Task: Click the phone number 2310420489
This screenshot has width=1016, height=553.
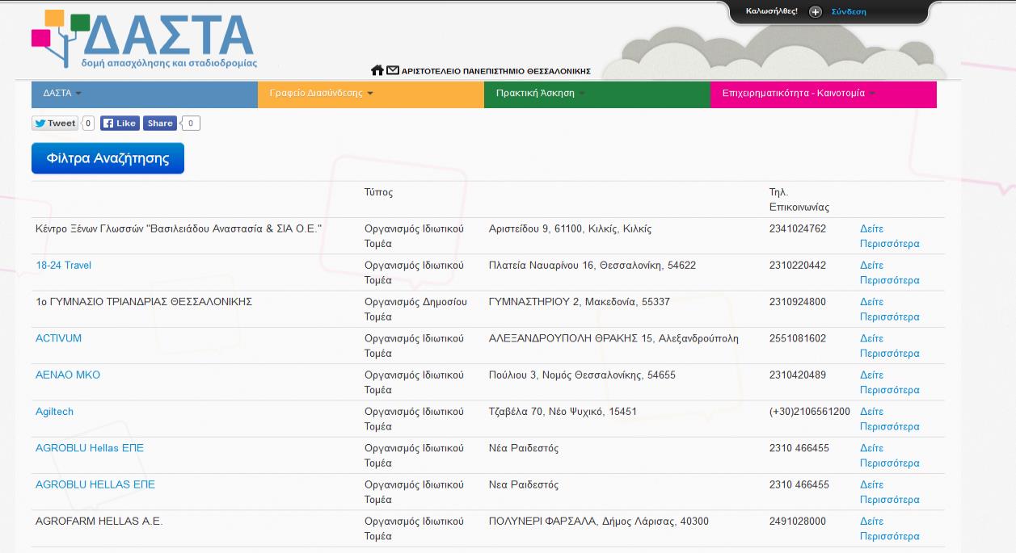Action: tap(798, 375)
